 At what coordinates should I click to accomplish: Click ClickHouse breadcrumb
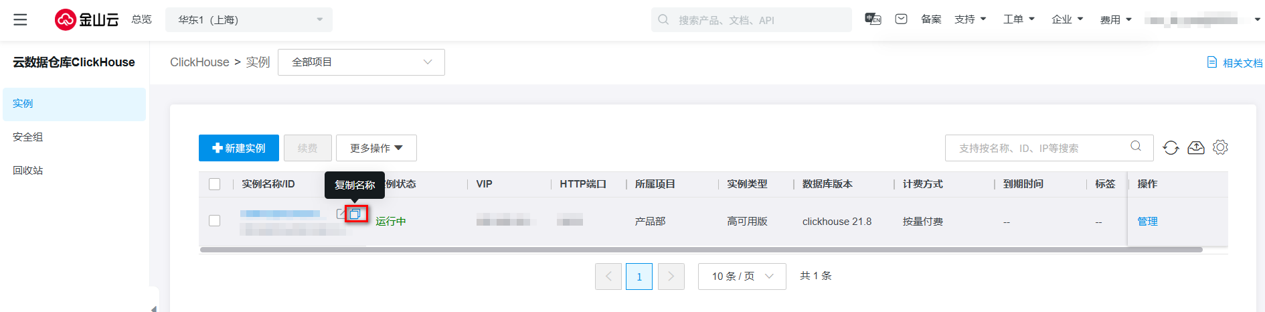coord(199,62)
